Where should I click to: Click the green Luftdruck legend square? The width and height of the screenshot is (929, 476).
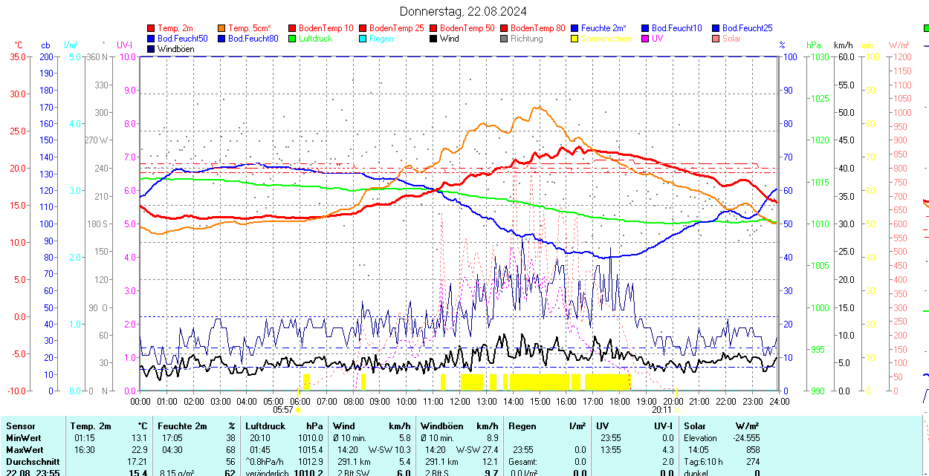292,39
